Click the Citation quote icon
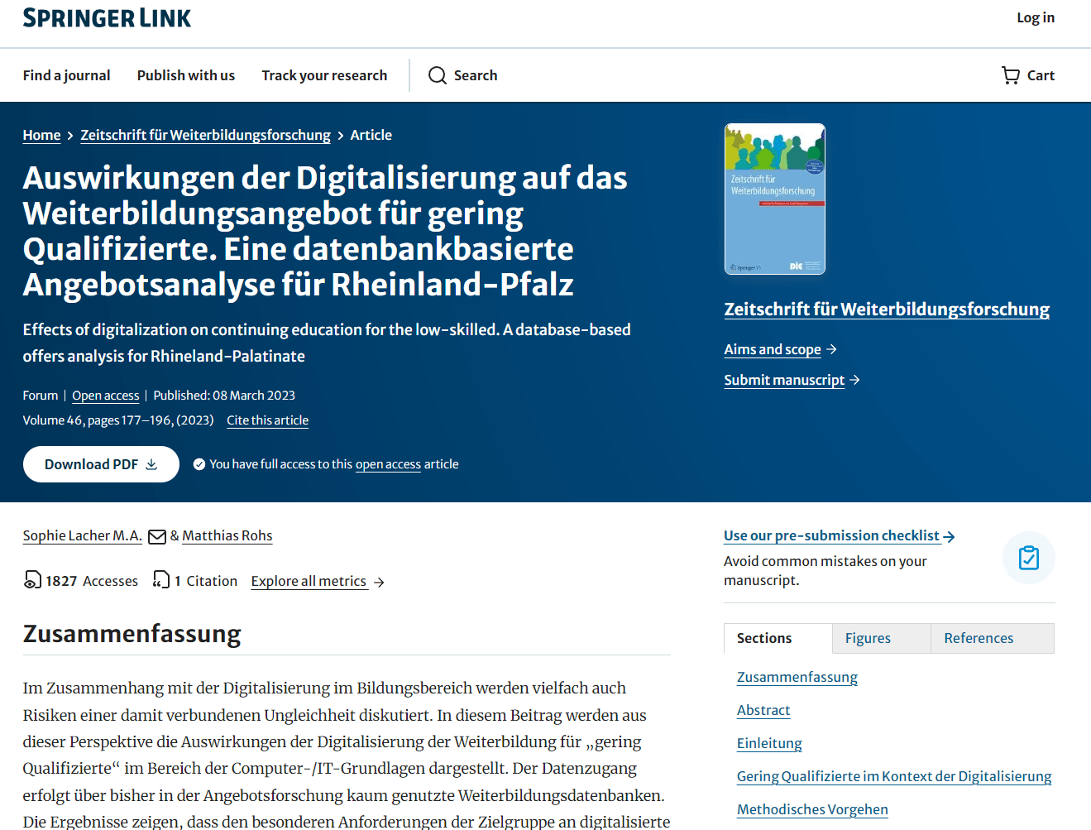 point(161,580)
